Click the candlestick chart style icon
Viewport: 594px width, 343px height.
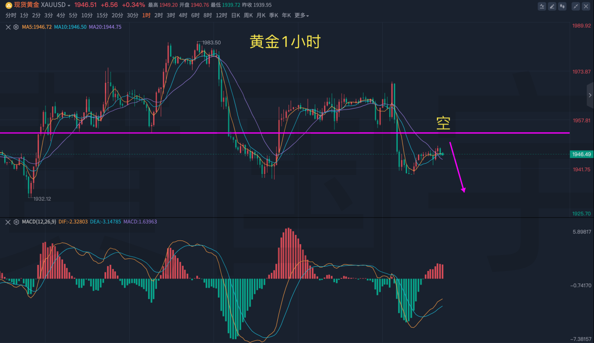tap(562, 6)
